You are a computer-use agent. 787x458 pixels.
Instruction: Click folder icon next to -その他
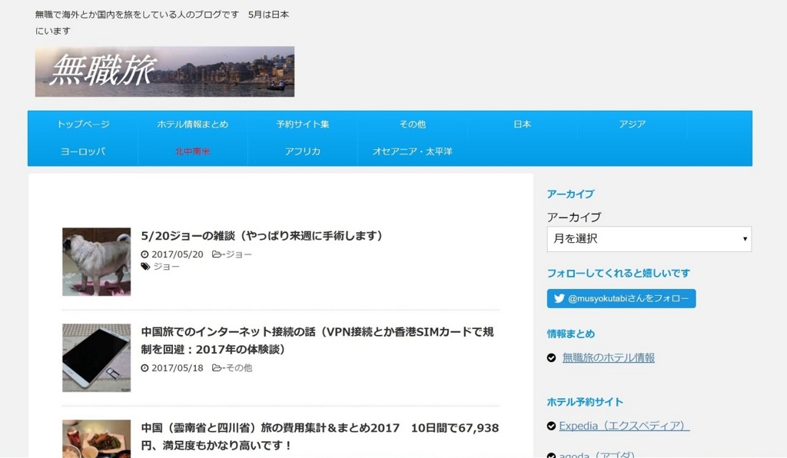coord(216,368)
